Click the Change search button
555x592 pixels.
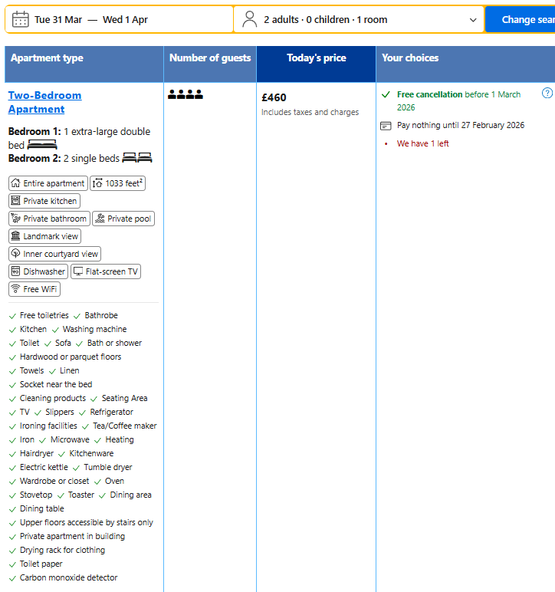[x=521, y=19]
